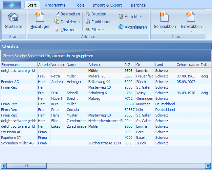Click the Hinzufügen new address icon
The width and height of the screenshot is (212, 170).
click(x=40, y=17)
